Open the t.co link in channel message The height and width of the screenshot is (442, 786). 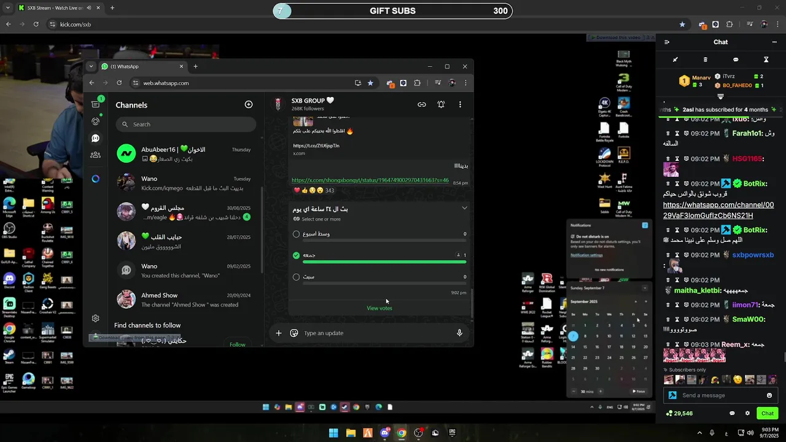pos(316,145)
